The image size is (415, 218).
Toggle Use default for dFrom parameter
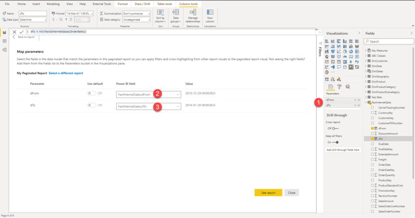click(x=92, y=93)
